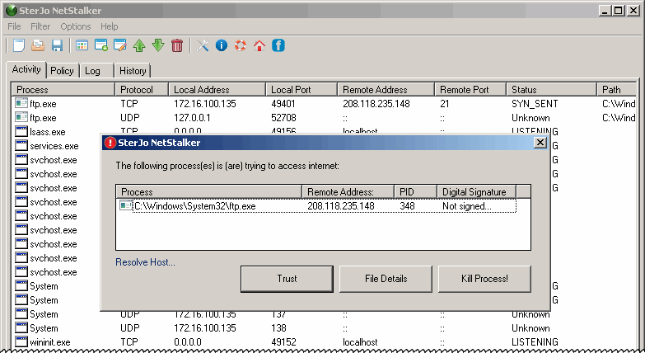Click the blue info About icon
The height and width of the screenshot is (353, 645).
click(222, 45)
